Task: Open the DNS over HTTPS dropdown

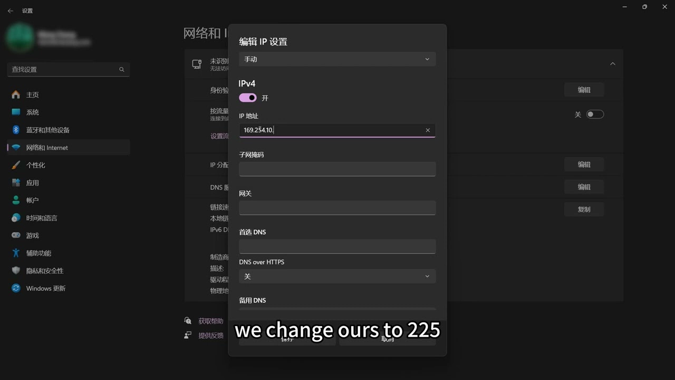Action: coord(337,276)
